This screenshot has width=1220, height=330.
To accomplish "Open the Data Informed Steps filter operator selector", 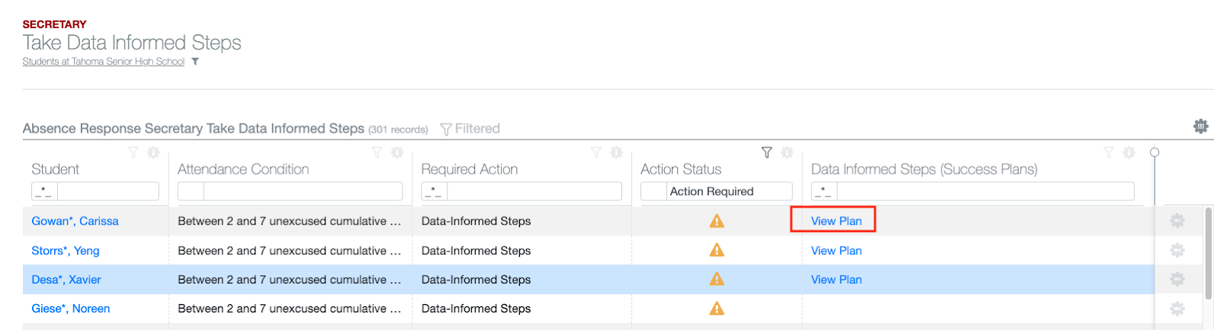I will (824, 191).
